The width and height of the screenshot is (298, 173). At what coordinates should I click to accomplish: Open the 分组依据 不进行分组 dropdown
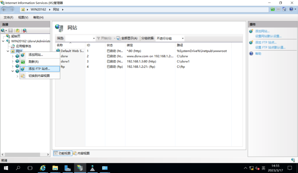pos(170,38)
